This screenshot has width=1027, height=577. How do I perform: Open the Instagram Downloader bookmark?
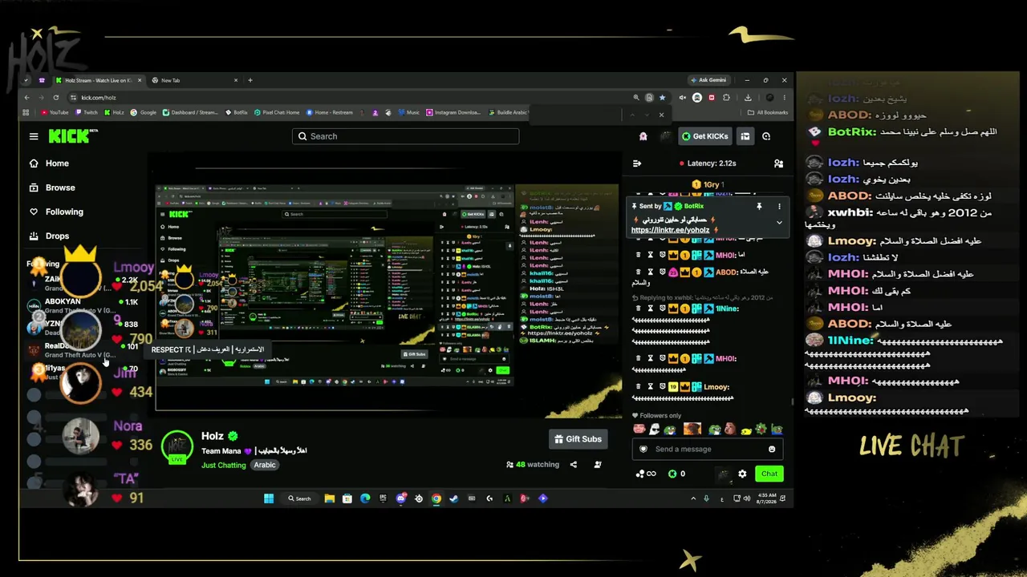click(453, 113)
